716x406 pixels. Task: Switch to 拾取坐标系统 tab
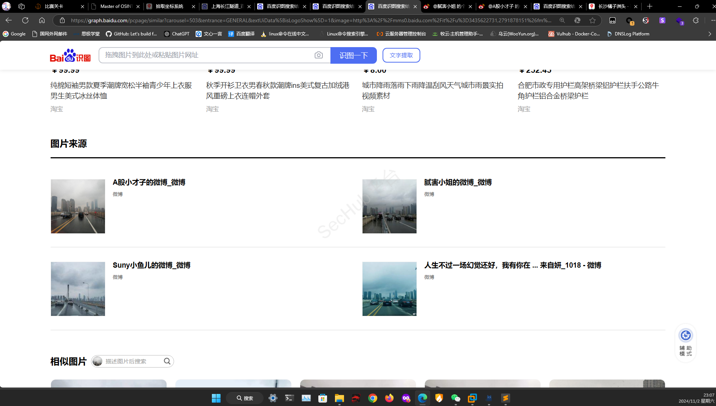[x=170, y=6]
